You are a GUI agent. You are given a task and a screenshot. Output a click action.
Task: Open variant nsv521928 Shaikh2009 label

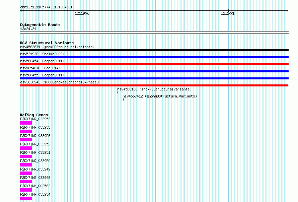pyautogui.click(x=42, y=54)
